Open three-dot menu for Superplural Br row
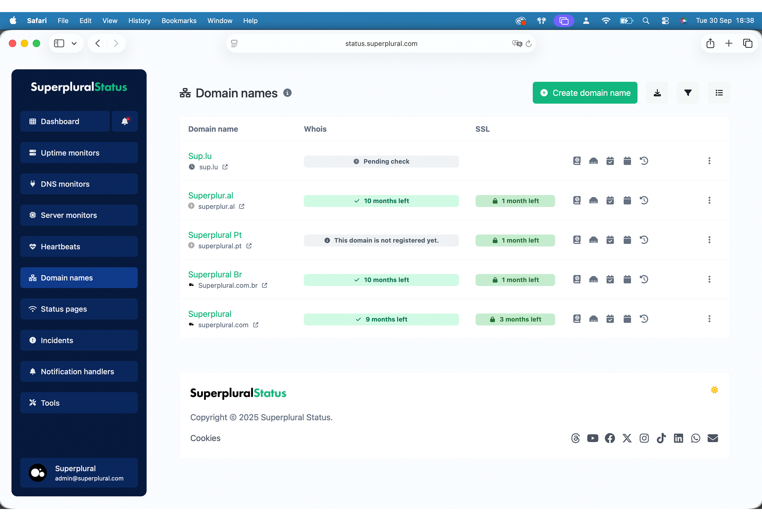The image size is (762, 521). 709,279
